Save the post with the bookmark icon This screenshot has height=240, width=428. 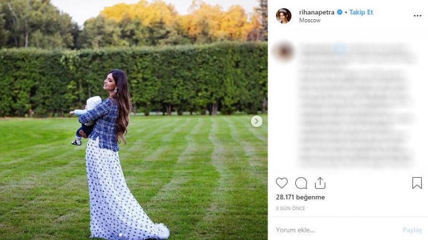(x=417, y=183)
